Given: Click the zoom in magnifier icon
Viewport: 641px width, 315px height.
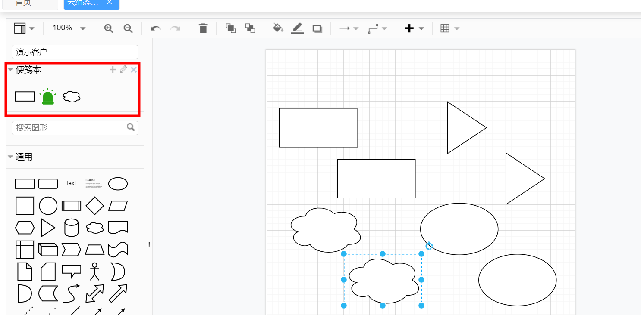Looking at the screenshot, I should 109,28.
